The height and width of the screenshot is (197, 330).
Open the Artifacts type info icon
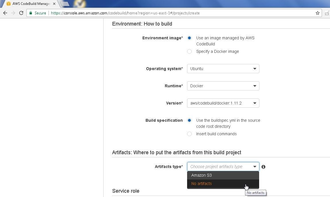(x=263, y=167)
